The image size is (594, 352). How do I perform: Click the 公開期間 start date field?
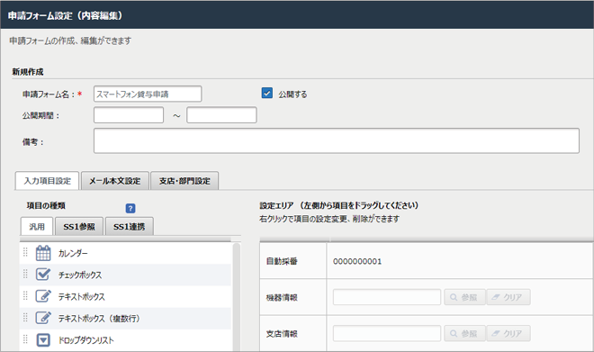129,115
